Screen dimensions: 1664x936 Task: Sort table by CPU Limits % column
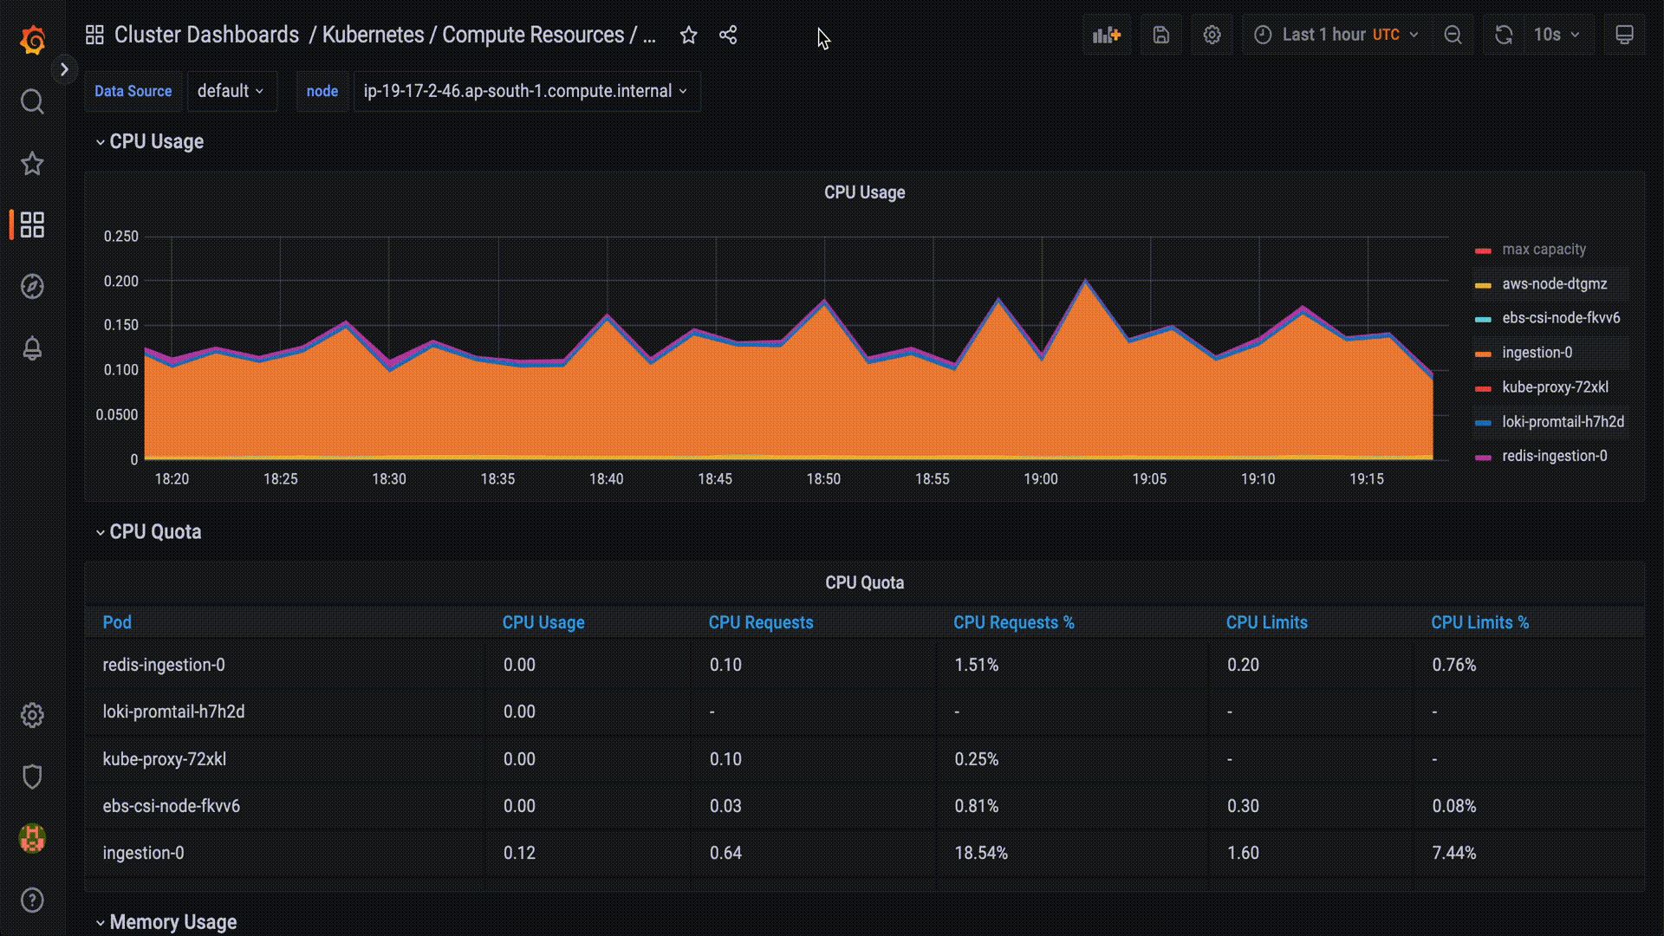point(1479,622)
